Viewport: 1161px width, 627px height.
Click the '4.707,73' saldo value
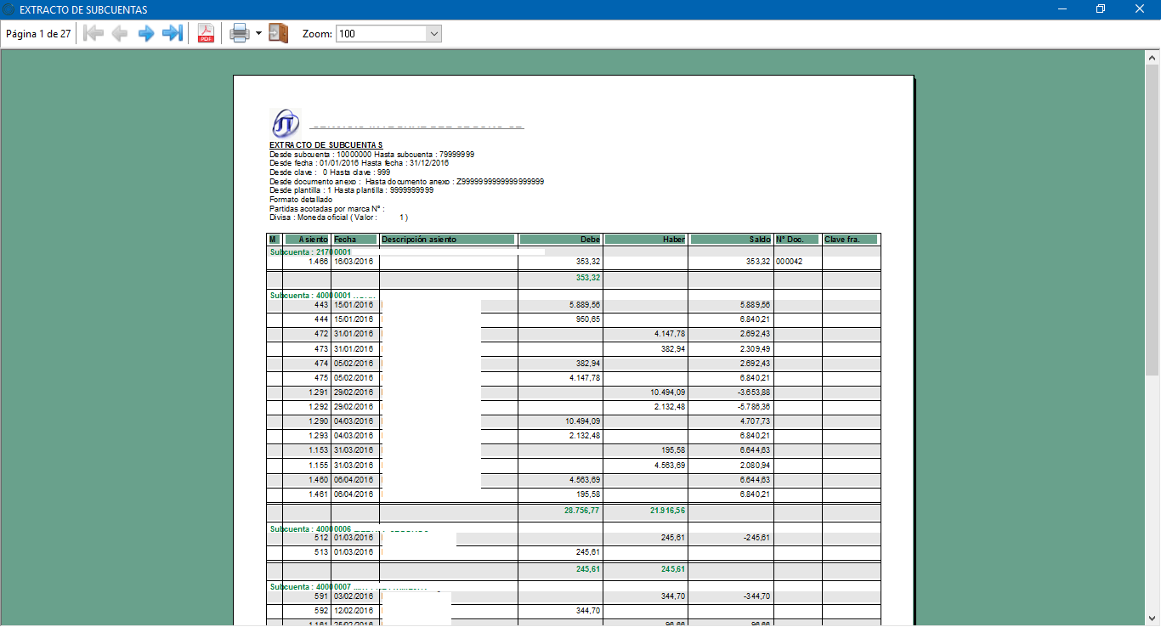(755, 421)
